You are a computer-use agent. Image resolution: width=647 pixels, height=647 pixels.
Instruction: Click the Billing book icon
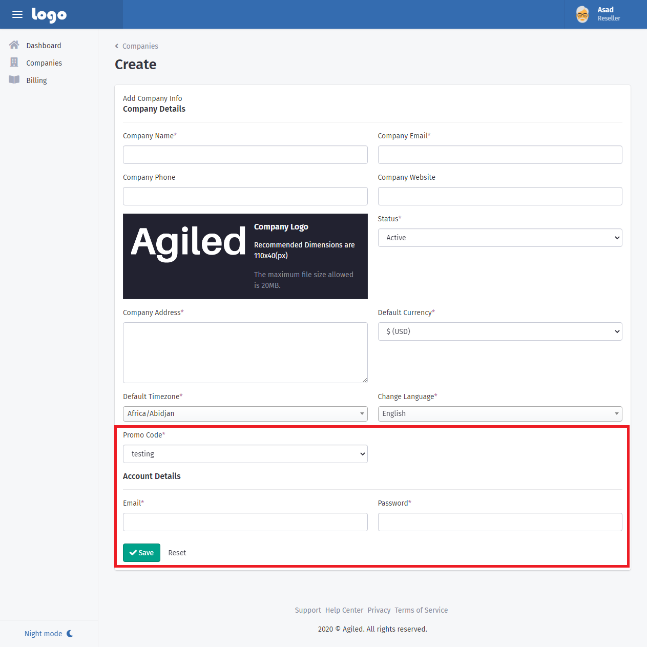(x=14, y=80)
